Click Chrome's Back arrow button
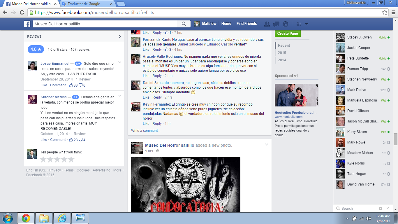Image resolution: width=398 pixels, height=224 pixels. (5, 12)
